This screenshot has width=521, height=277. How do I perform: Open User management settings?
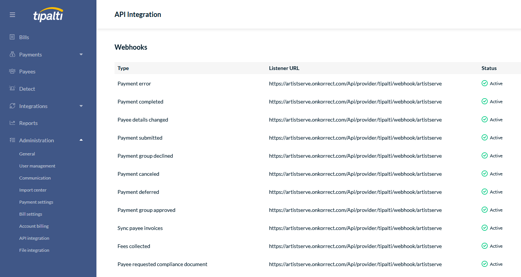[x=37, y=166]
